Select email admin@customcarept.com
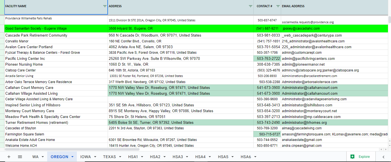 coord(334,53)
